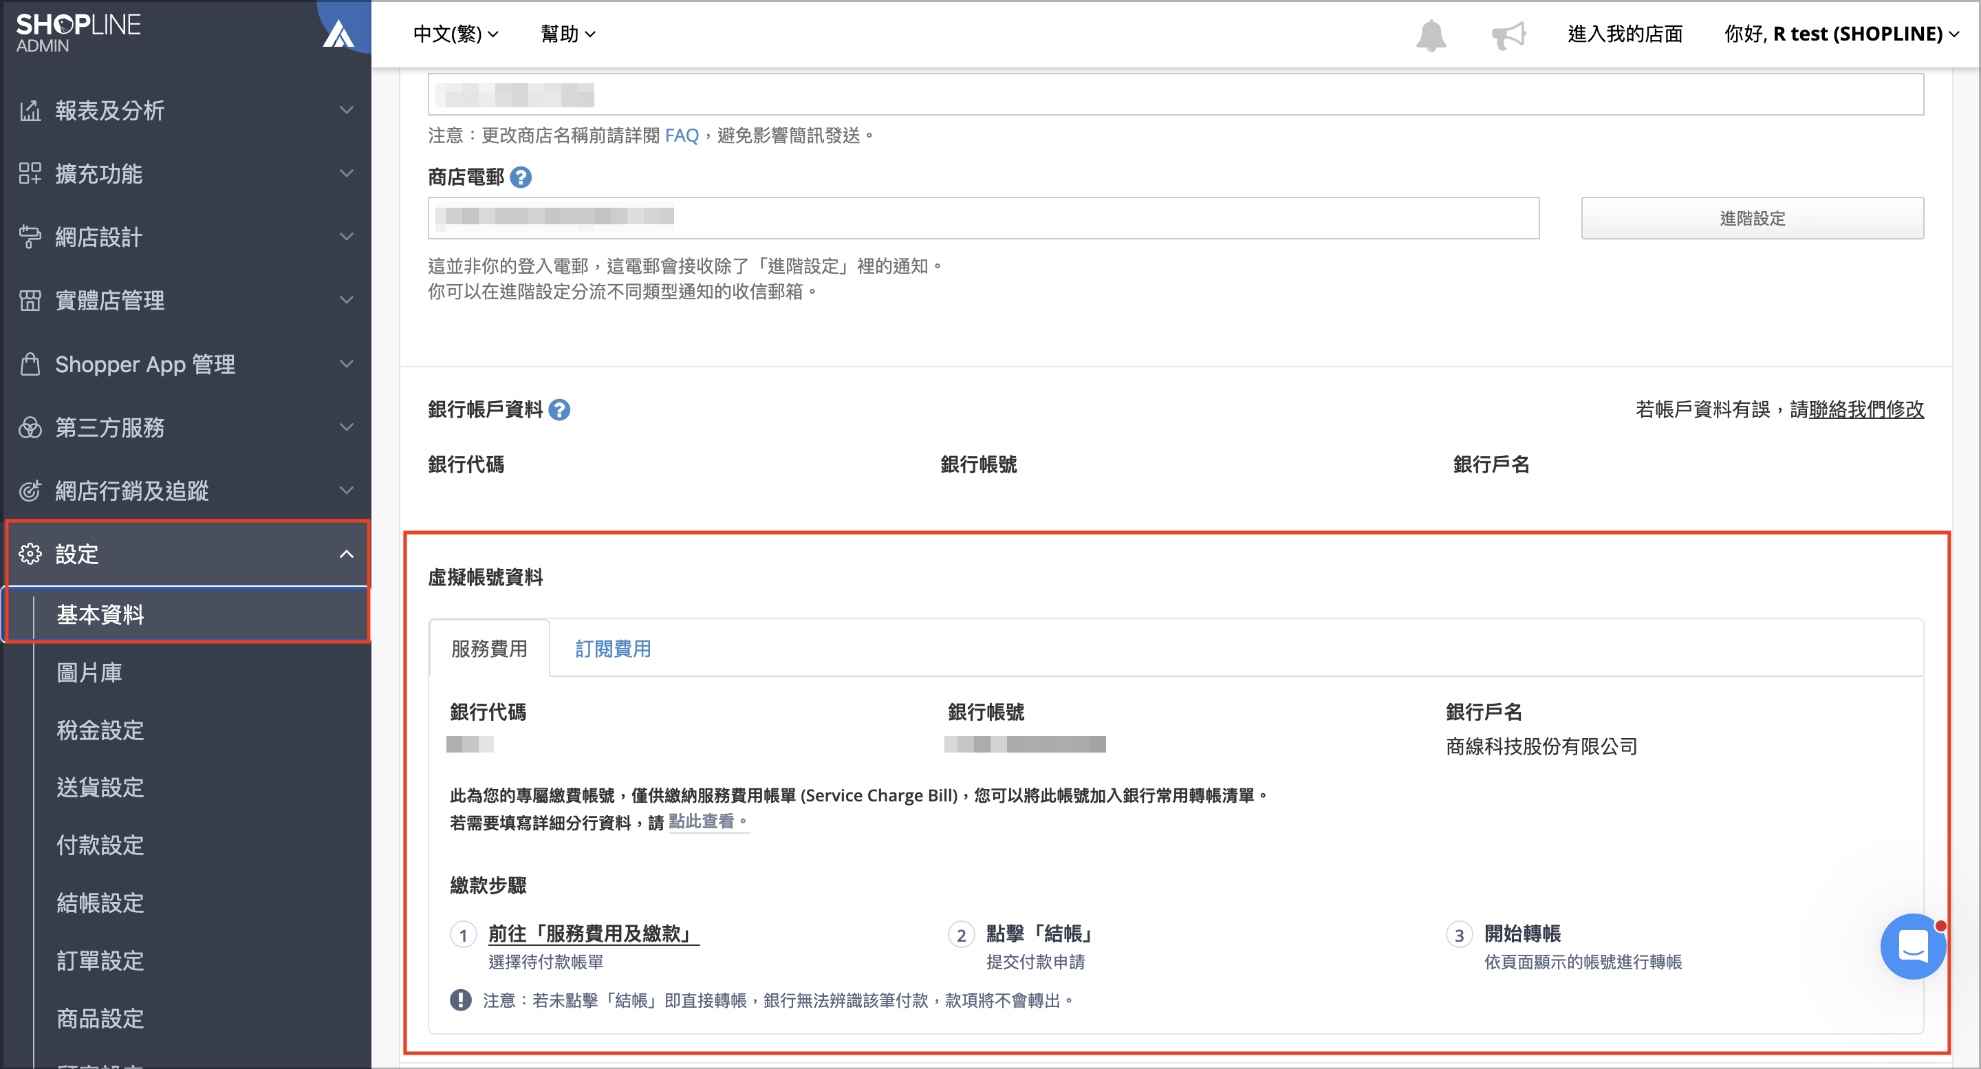
Task: Click the 商線科技股份有限公司 account name text
Action: [1541, 746]
